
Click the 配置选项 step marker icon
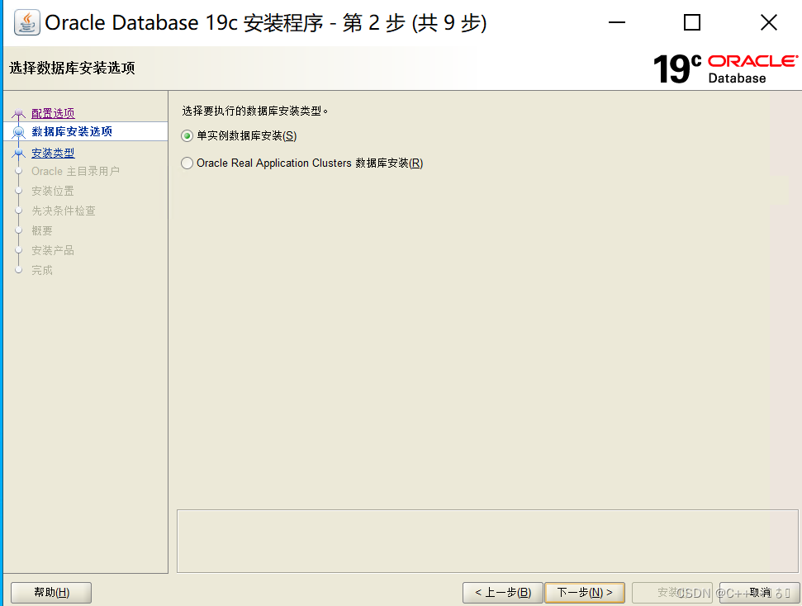click(x=18, y=113)
